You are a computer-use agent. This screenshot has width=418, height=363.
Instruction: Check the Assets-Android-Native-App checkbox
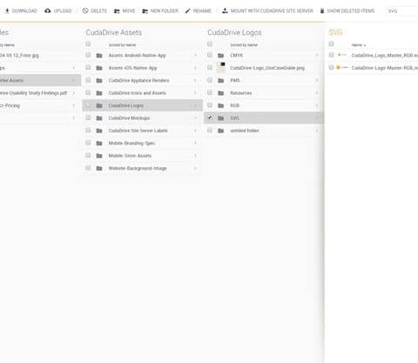[88, 55]
